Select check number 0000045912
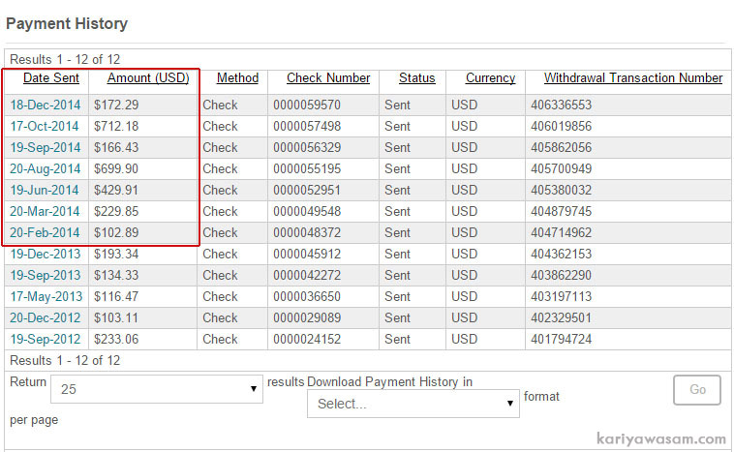 (307, 255)
